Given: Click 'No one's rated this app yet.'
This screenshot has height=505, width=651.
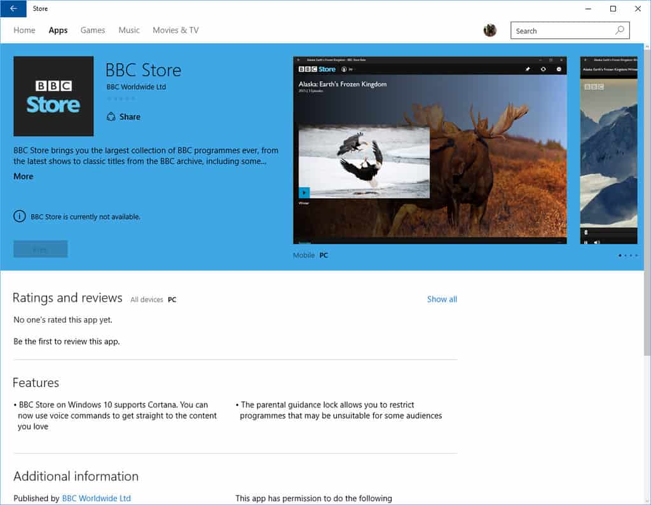Looking at the screenshot, I should pos(63,320).
